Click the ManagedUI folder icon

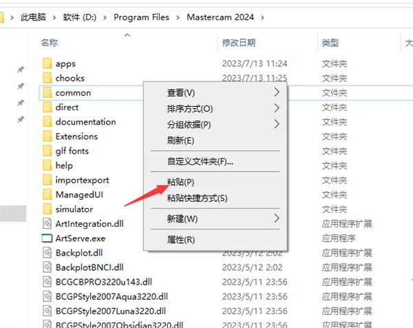(47, 194)
